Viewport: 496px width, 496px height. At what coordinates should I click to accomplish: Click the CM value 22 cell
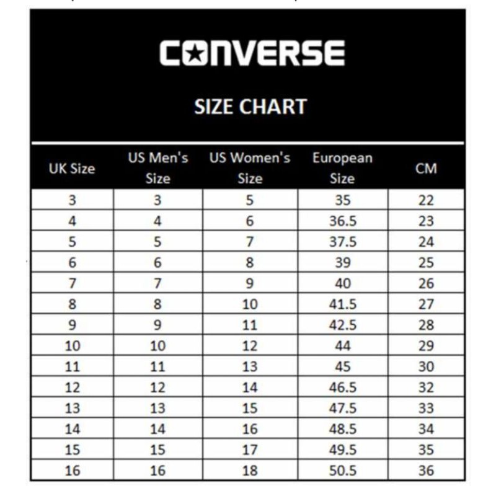coord(426,200)
